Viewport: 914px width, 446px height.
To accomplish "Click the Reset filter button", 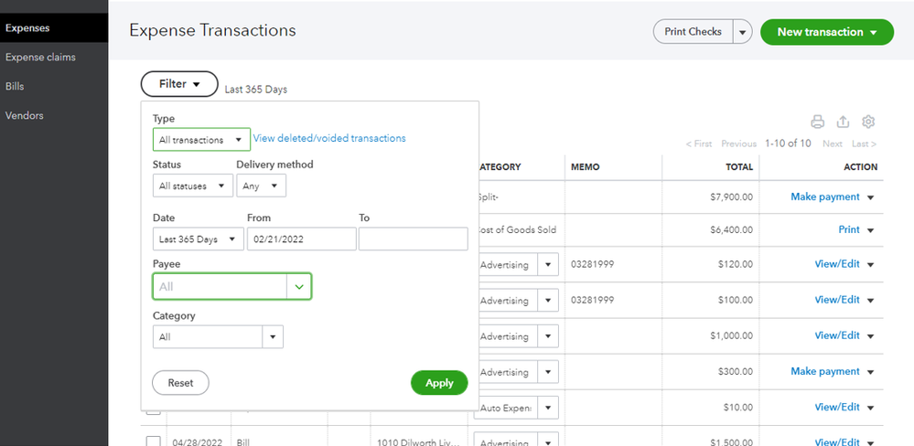I will tap(180, 383).
